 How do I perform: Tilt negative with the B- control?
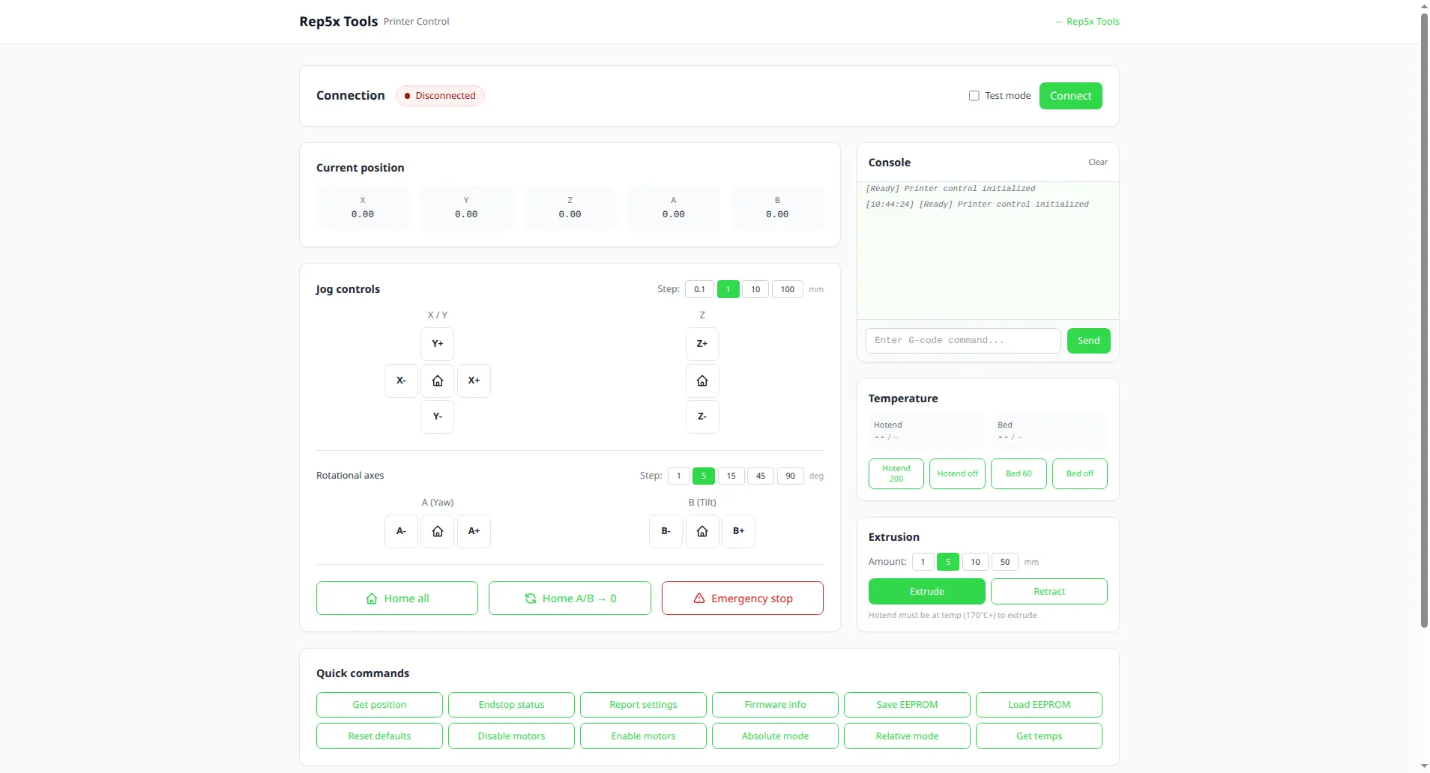click(x=666, y=531)
